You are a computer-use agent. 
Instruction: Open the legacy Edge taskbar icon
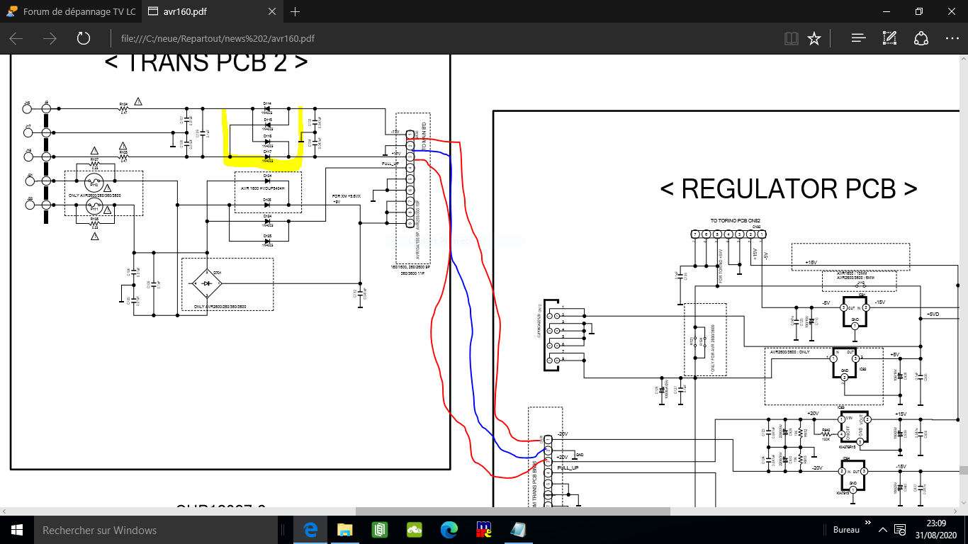pyautogui.click(x=310, y=530)
